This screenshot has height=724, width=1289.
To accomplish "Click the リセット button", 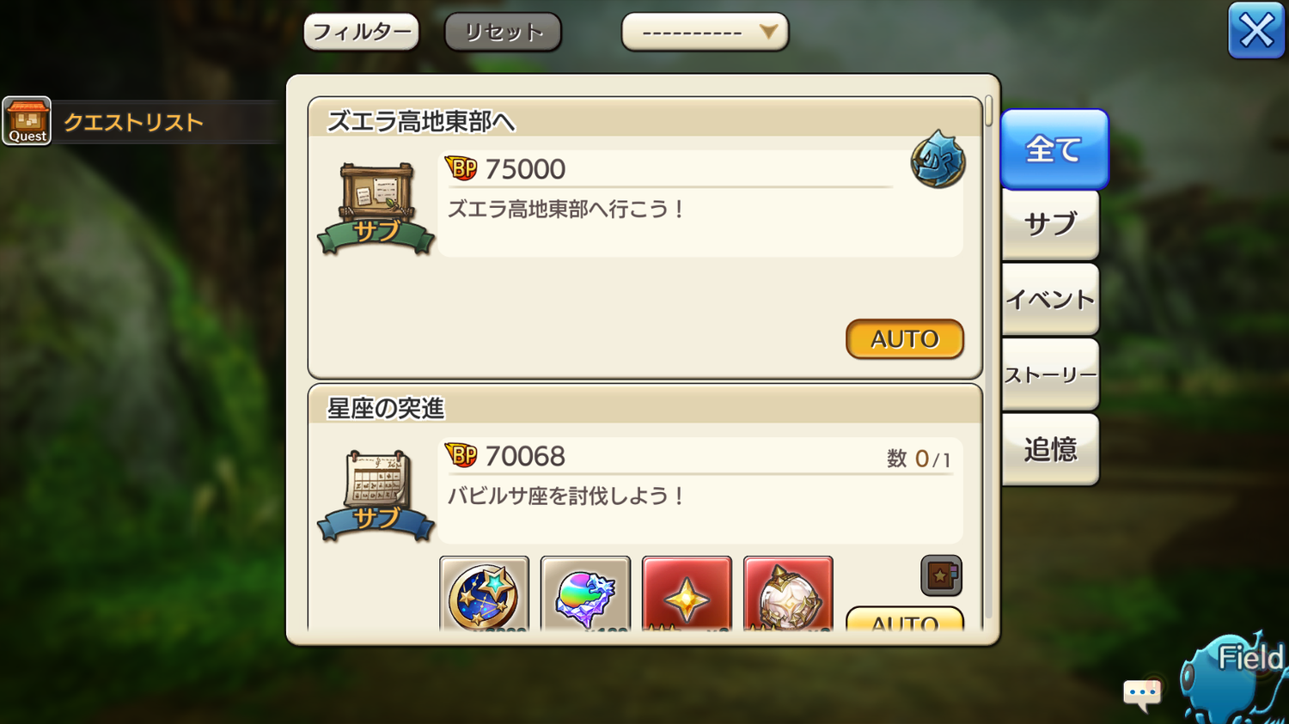I will coord(503,32).
